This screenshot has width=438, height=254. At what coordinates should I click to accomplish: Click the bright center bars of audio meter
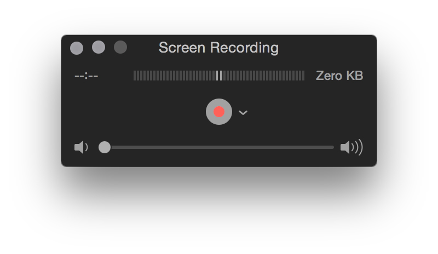click(x=219, y=76)
